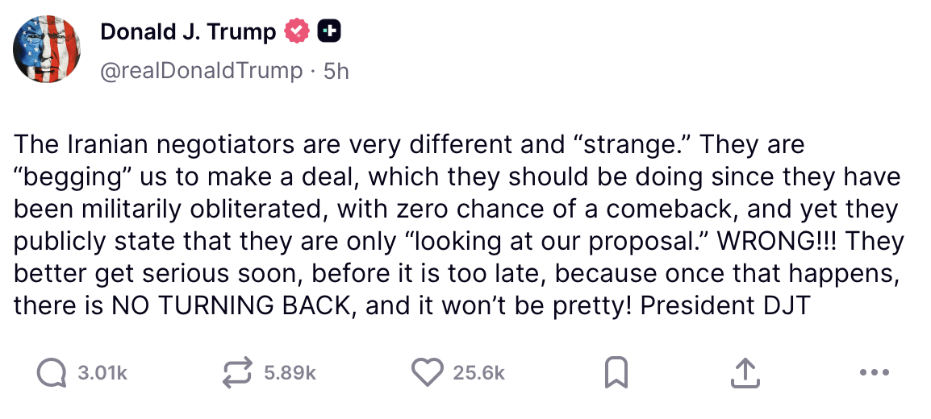Screen dimensions: 931x419
Task: Open the 5h timestamp link
Action: tap(336, 71)
